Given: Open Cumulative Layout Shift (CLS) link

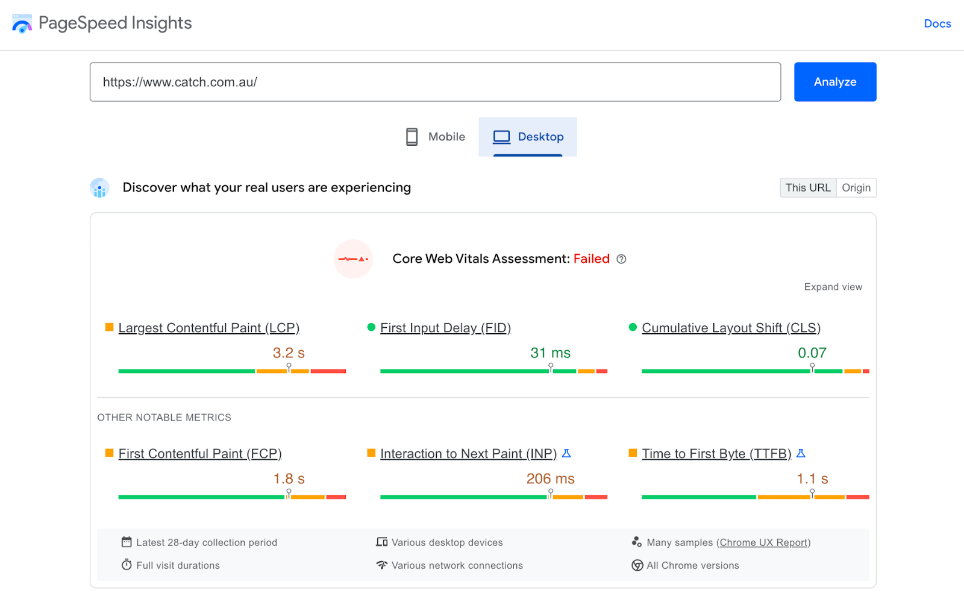Looking at the screenshot, I should (731, 328).
